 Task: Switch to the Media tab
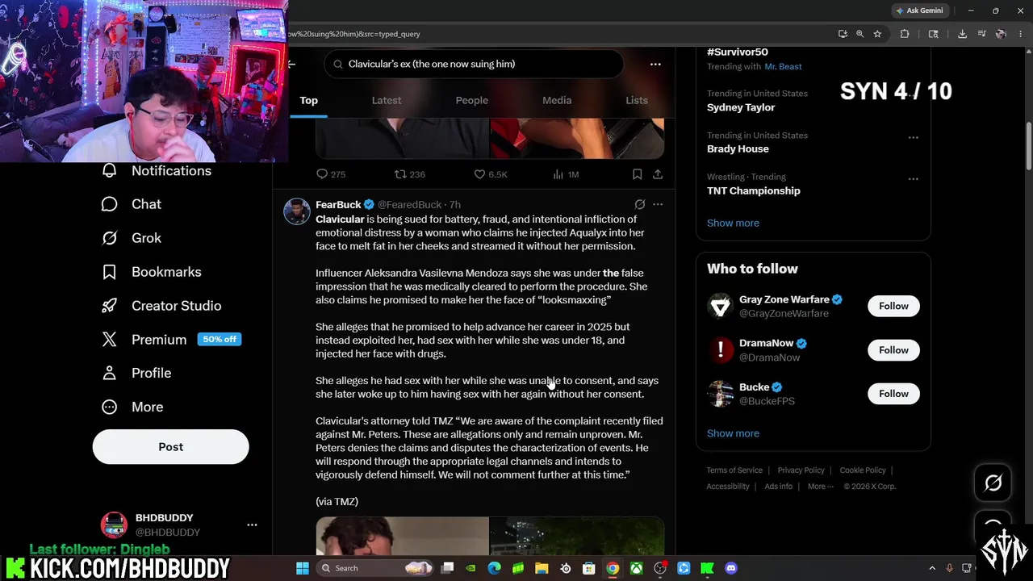click(557, 100)
